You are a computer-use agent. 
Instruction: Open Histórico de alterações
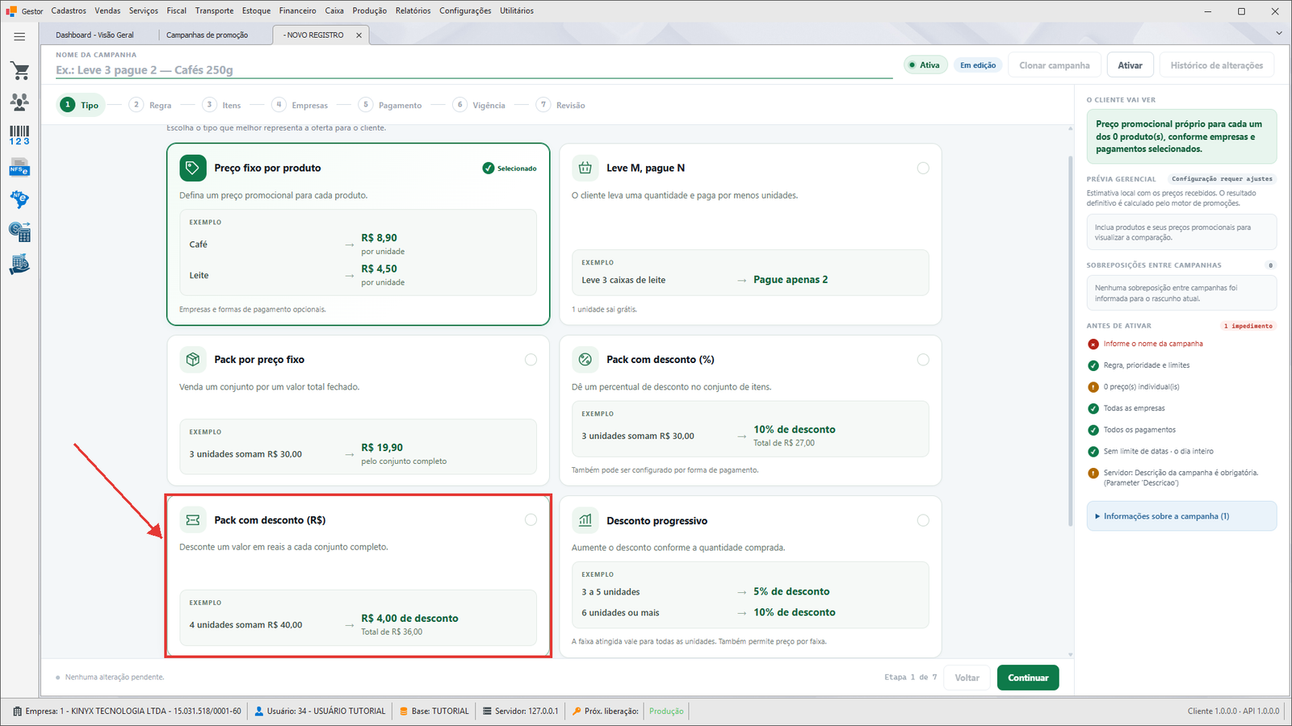(x=1217, y=65)
